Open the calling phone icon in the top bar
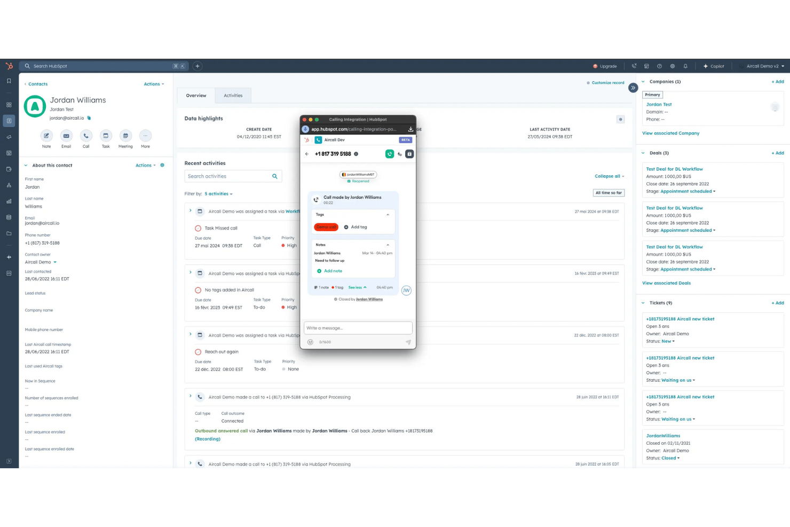Screen dimensions: 790x527 [x=634, y=66]
